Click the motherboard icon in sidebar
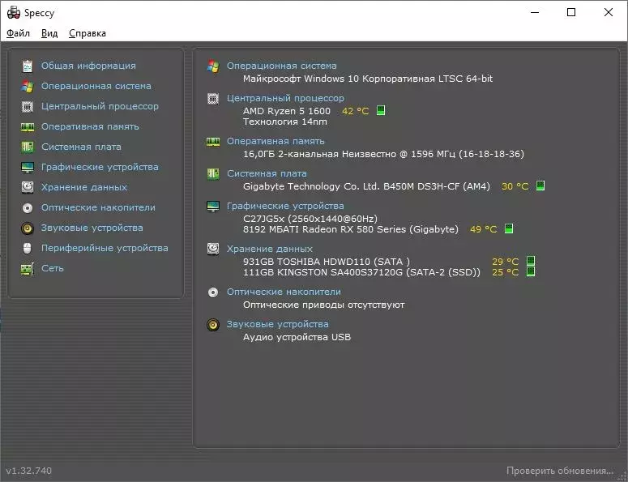This screenshot has height=482, width=628. [x=28, y=147]
